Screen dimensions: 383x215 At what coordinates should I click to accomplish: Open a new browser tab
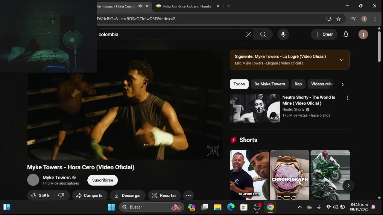pos(229,6)
